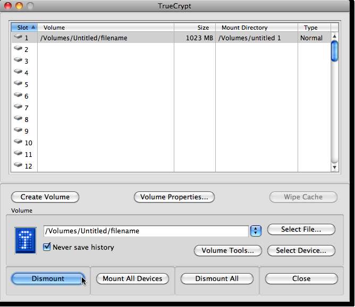This screenshot has width=355, height=307.
Task: Sort by the Mount Directory column header
Action: click(257, 28)
